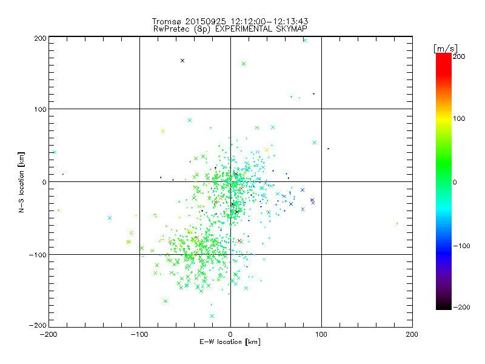
Task: Click the colorbar tick label '100'
Action: coord(459,118)
